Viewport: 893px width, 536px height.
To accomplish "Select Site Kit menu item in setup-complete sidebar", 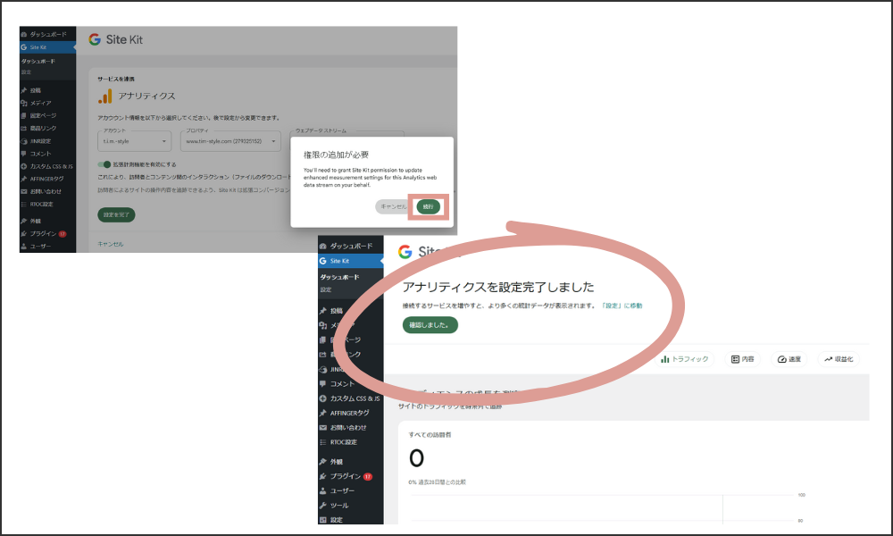I will [351, 261].
